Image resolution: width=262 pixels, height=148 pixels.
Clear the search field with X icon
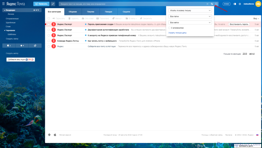(x=208, y=4)
